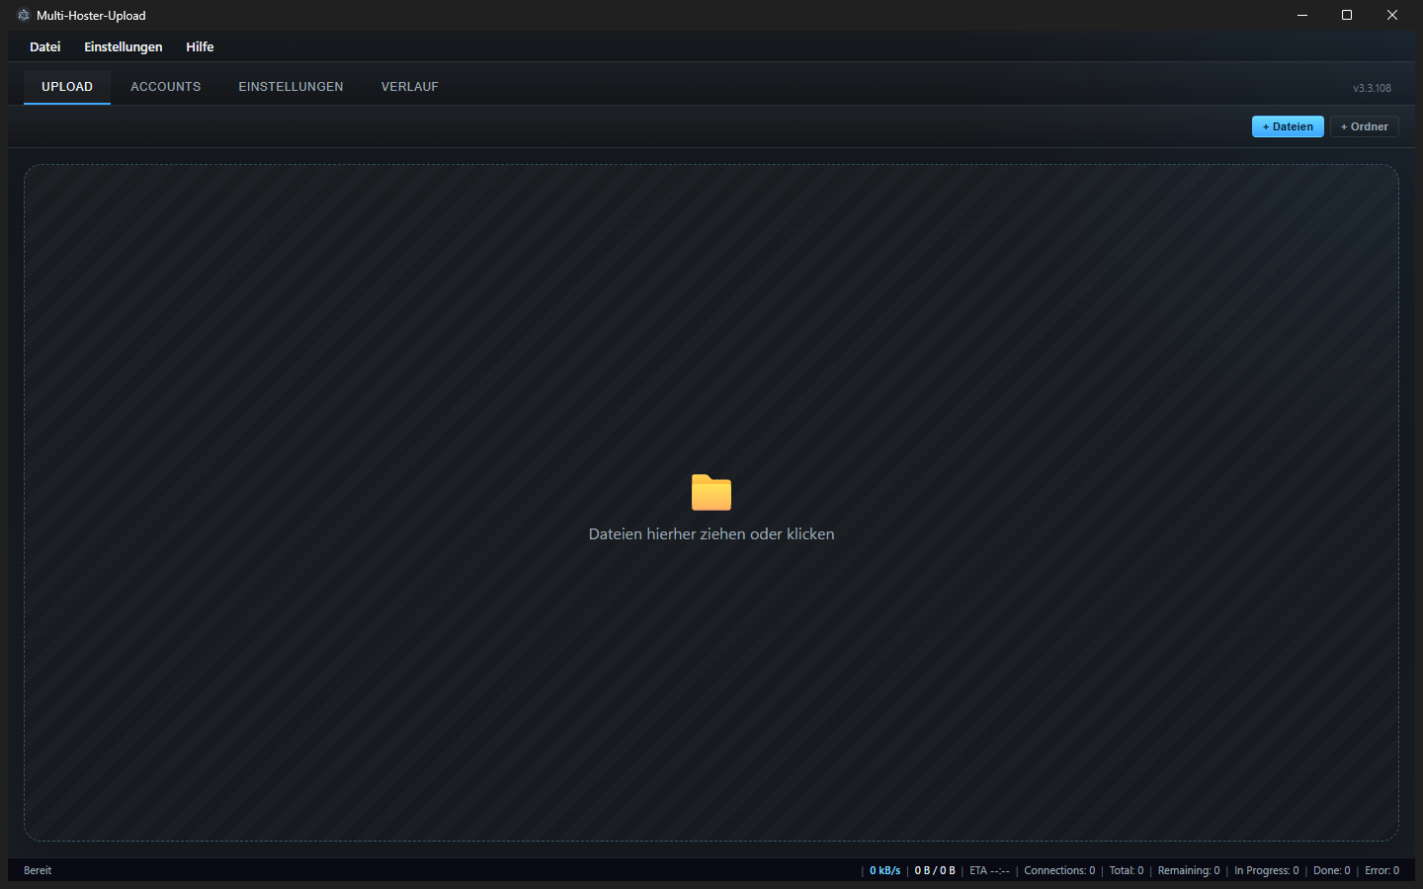Click the 'Connections: 0' status entry
The height and width of the screenshot is (889, 1423).
[1059, 870]
